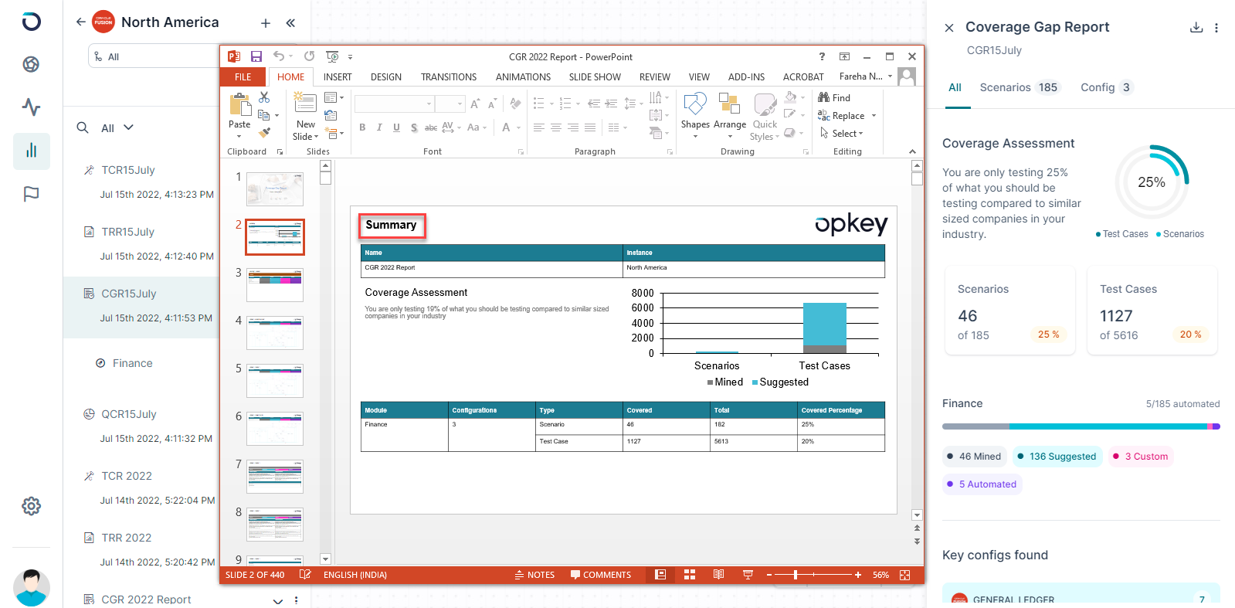Screen dimensions: 1235x608
Task: Start Slide Show from status bar icon
Action: pos(748,575)
